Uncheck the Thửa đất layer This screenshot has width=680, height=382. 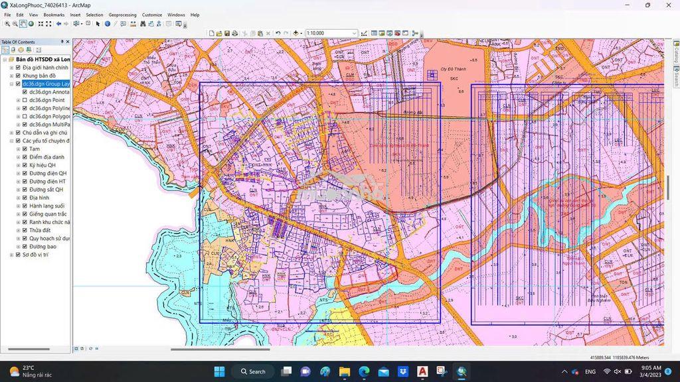[25, 230]
